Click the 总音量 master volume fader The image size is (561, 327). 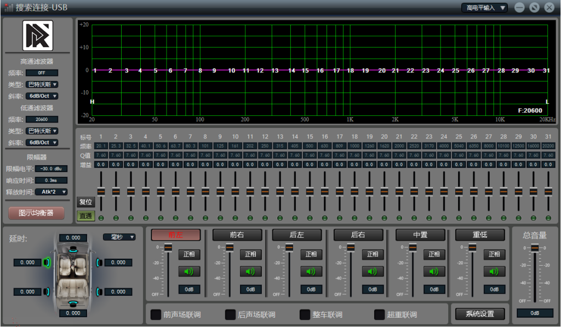[535, 247]
